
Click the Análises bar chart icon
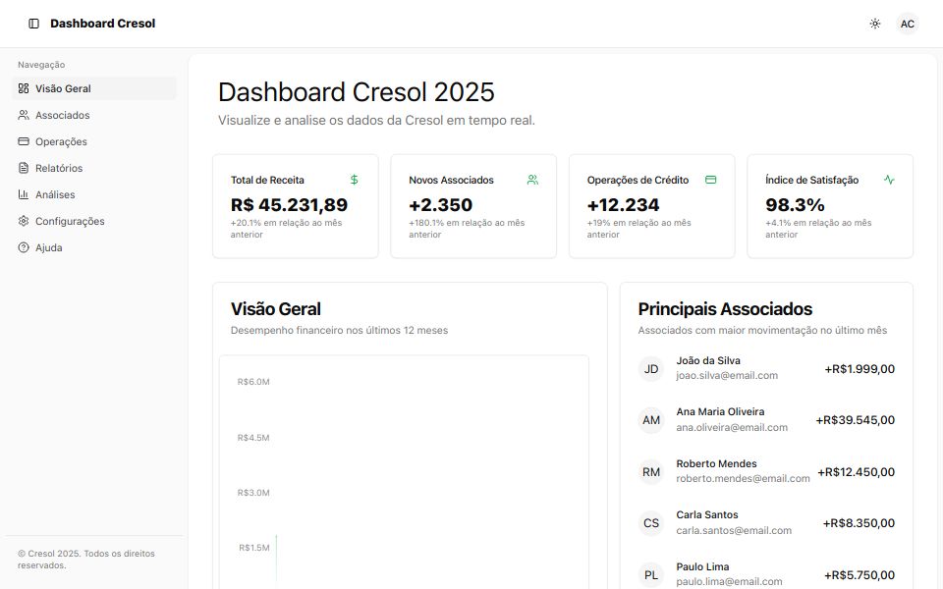click(24, 194)
